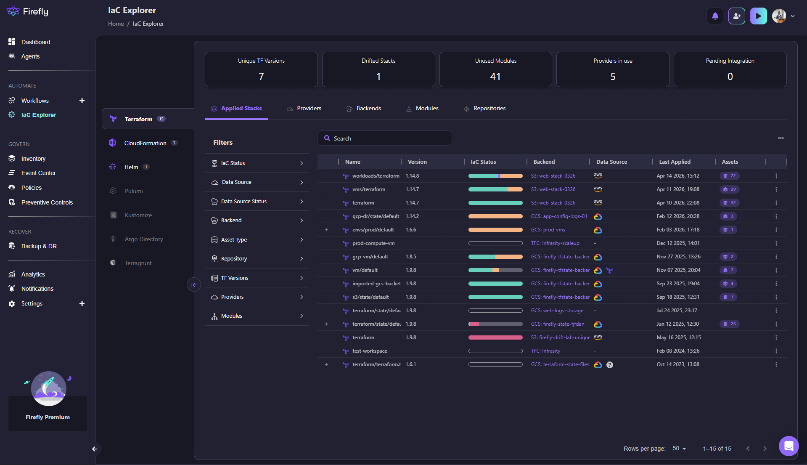Viewport: 807px width, 465px height.
Task: Open Policies page
Action: click(x=32, y=188)
